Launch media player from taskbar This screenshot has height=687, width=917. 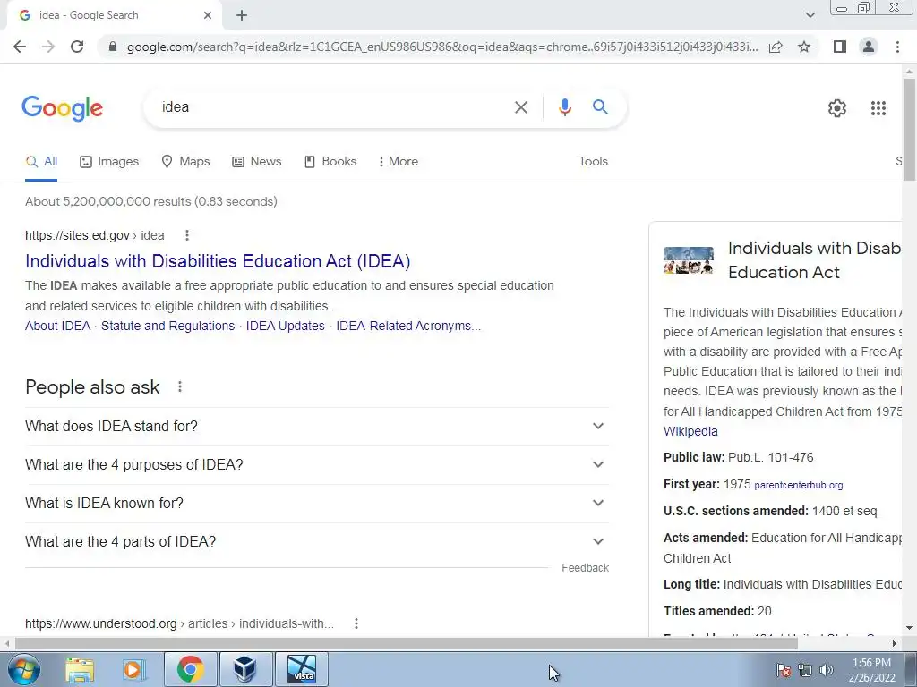(134, 669)
